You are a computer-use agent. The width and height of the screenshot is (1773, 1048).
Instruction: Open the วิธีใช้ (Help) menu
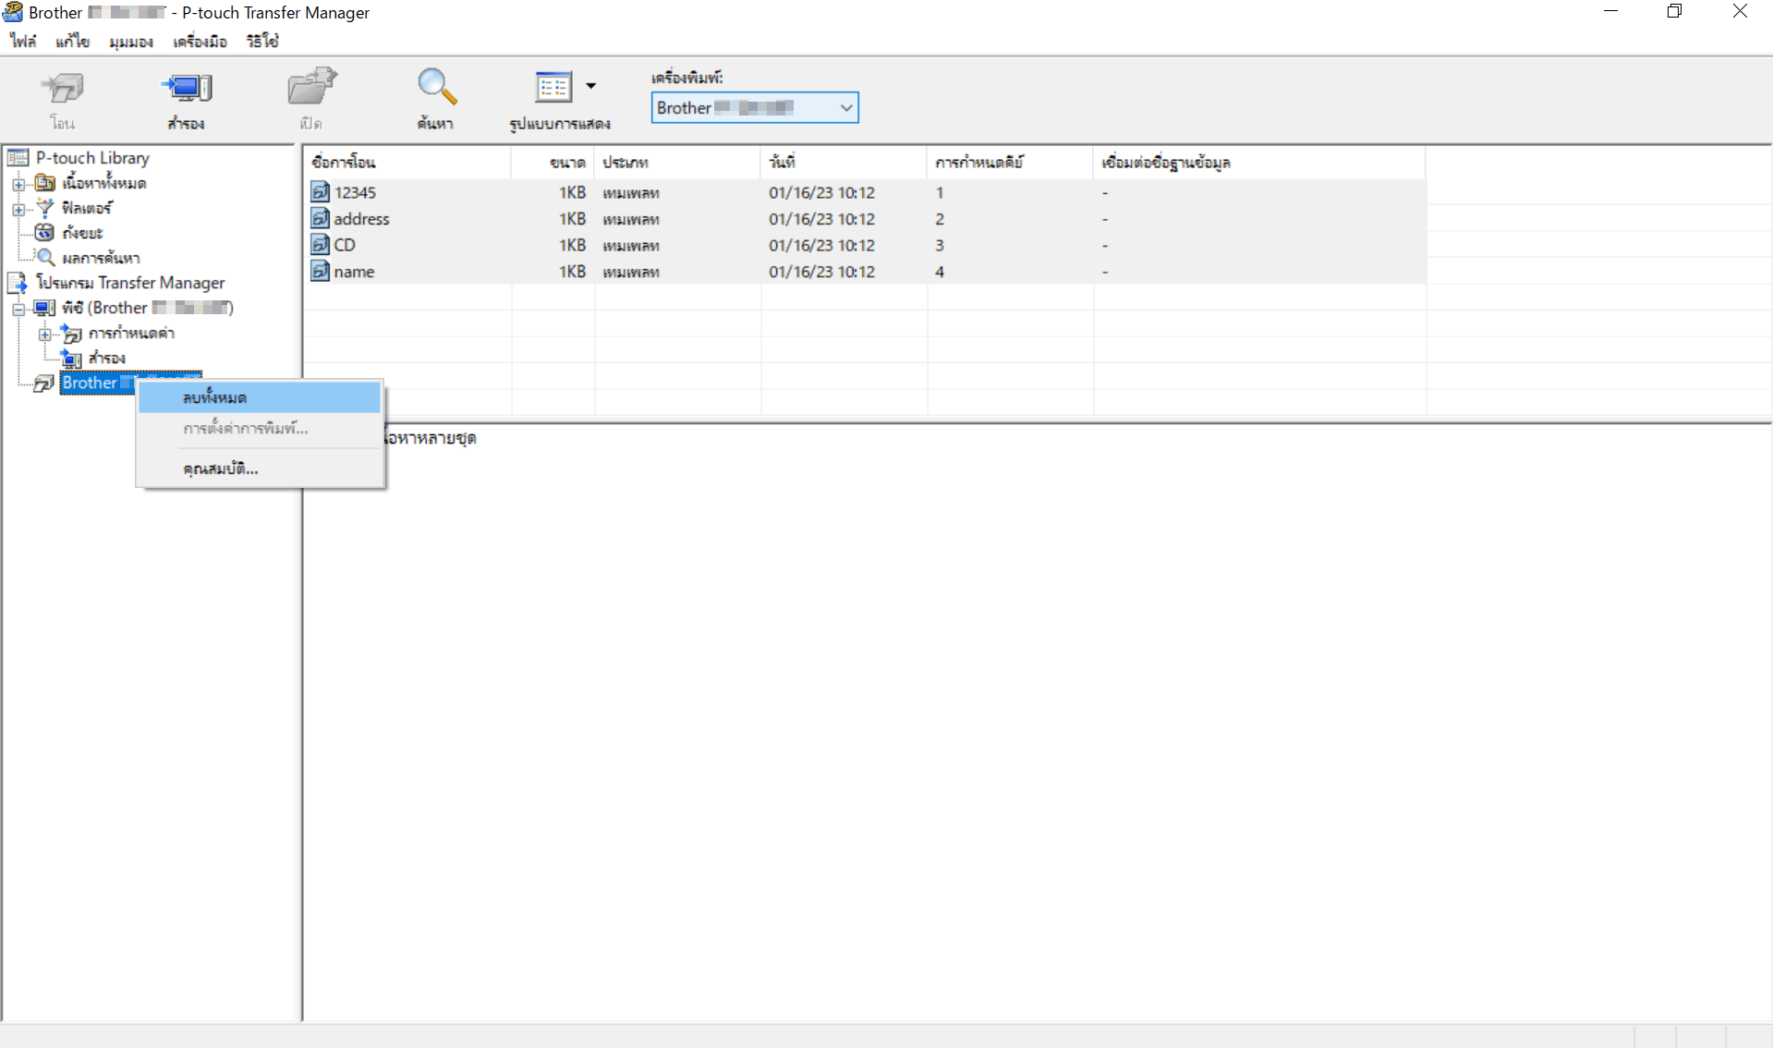(x=262, y=42)
